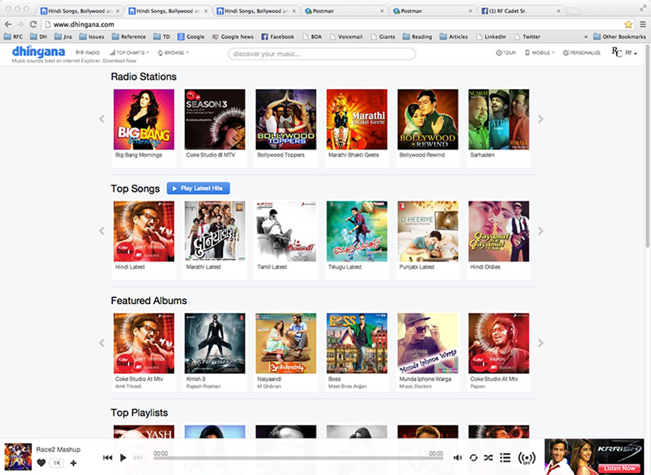
Task: Open the Personalize option
Action: click(582, 52)
